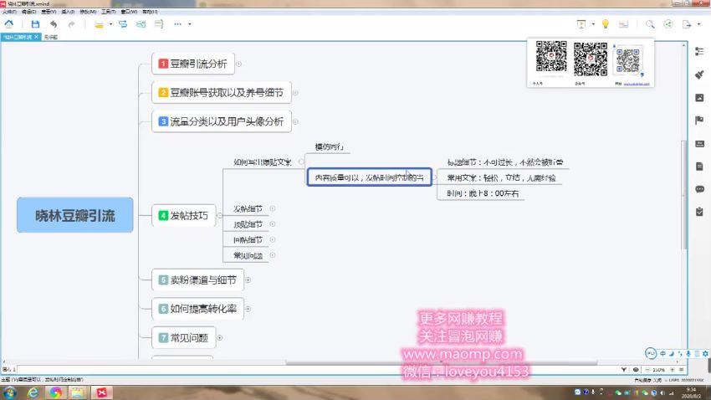Open the three-dots more tools button
711x400 pixels.
(x=177, y=24)
